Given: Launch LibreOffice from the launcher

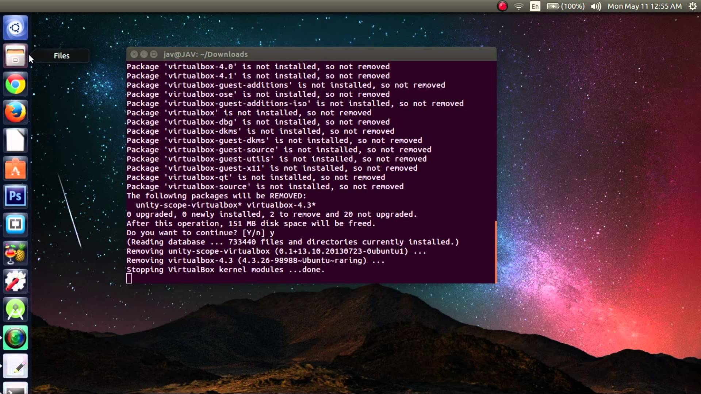Looking at the screenshot, I should coord(15,140).
